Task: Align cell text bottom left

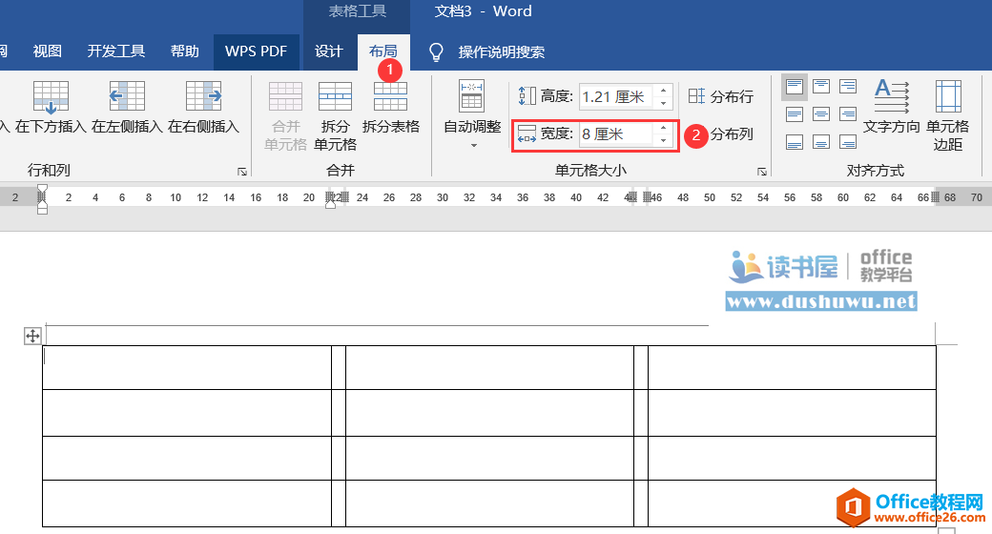Action: pyautogui.click(x=795, y=142)
